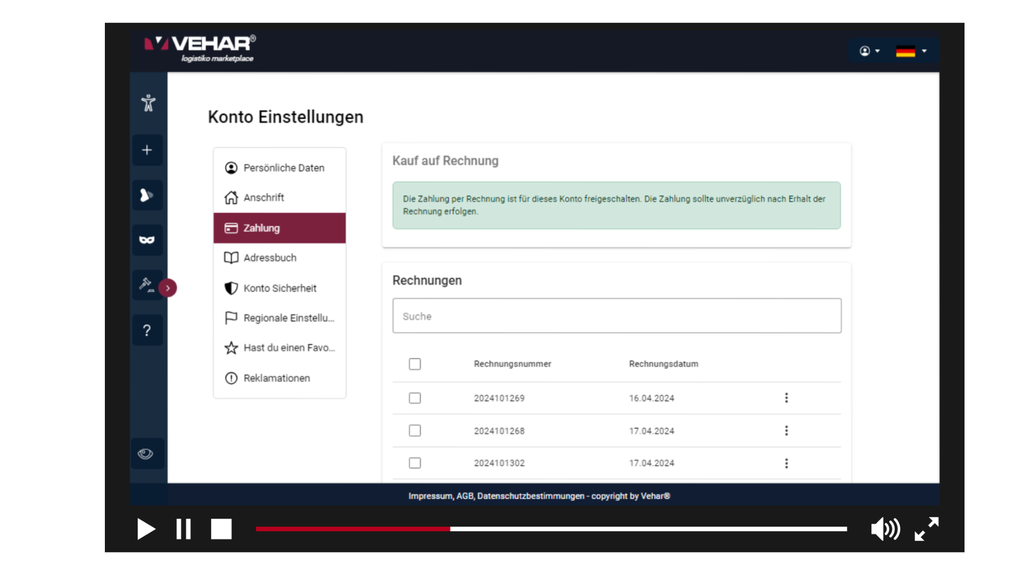Toggle the select-all invoices header checkbox

coord(415,364)
